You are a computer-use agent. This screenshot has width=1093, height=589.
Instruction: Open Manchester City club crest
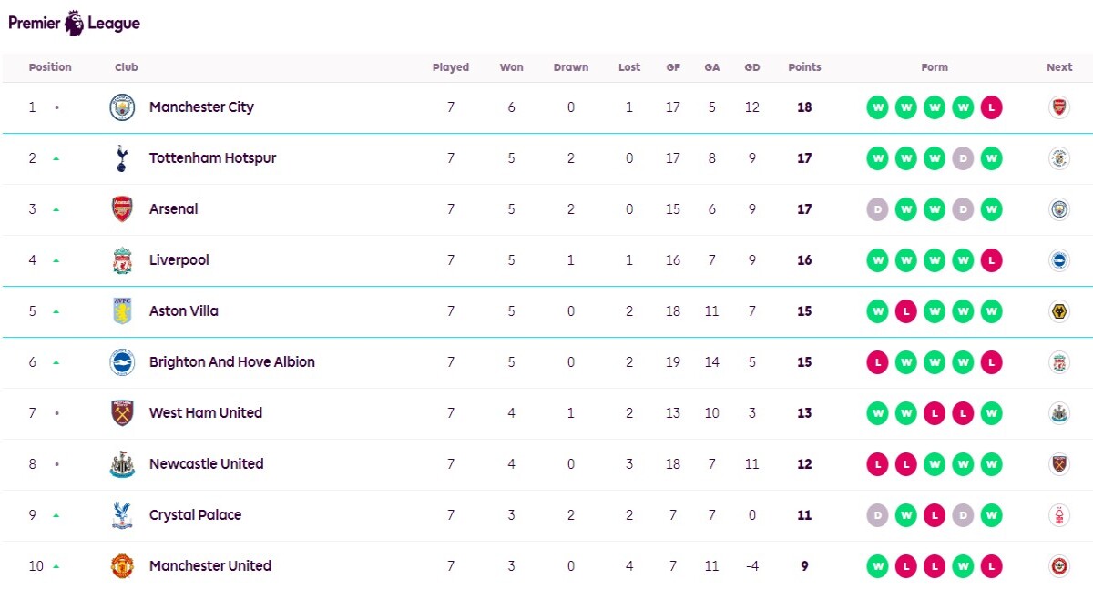[x=122, y=107]
